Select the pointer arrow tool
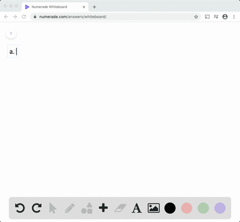 click(x=53, y=208)
